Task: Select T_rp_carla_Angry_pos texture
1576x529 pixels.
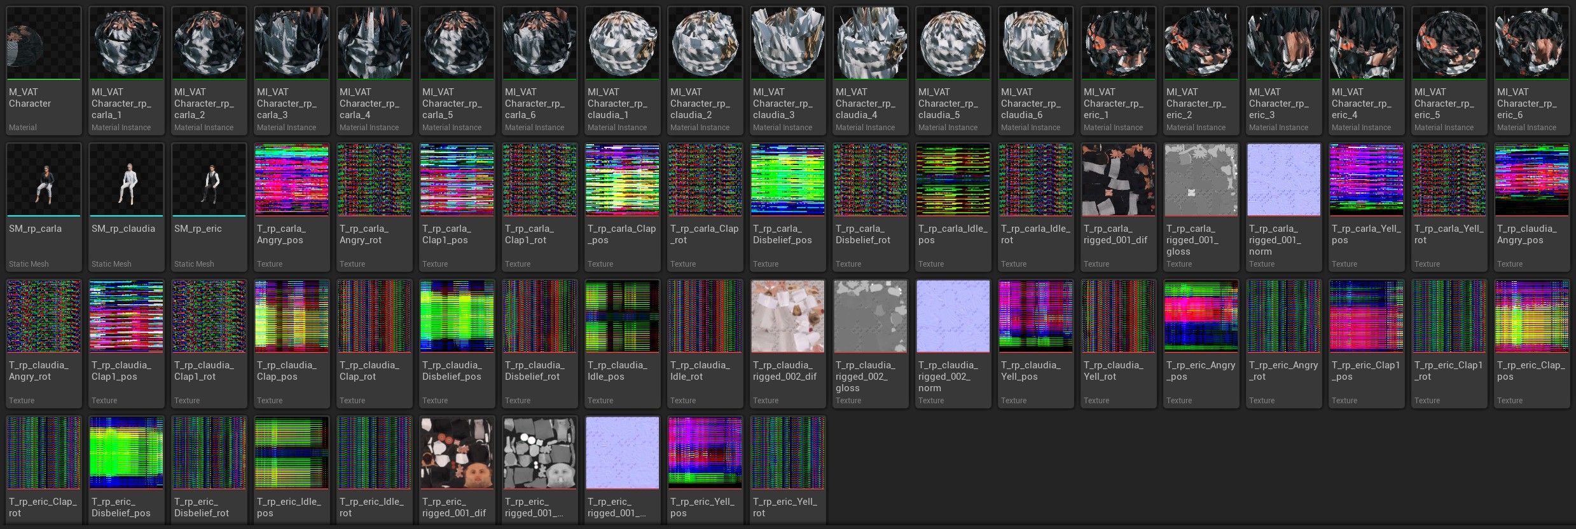Action: 292,207
